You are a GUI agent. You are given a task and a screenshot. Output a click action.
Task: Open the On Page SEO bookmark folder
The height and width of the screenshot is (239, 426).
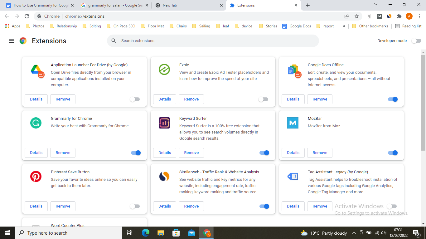121,26
